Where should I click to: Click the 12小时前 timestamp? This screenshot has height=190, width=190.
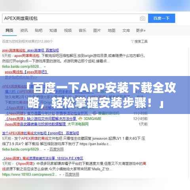pyautogui.click(x=141, y=119)
